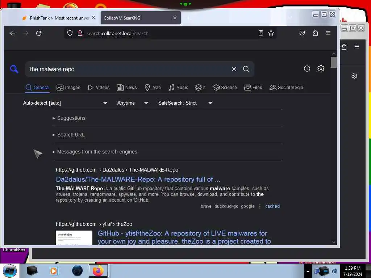Open extensions icon in the background browser window
This screenshot has height=278, width=371.
pyautogui.click(x=344, y=47)
